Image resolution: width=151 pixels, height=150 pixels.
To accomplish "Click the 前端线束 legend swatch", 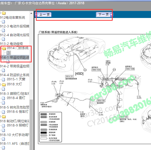I will coord(44,114).
